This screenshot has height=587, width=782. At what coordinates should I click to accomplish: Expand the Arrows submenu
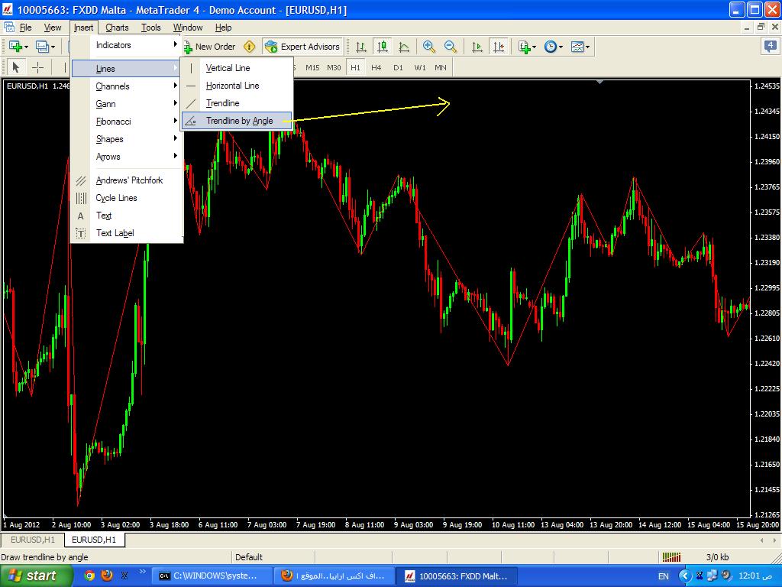[x=127, y=157]
